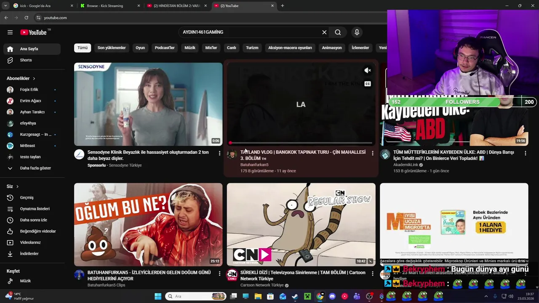This screenshot has height=303, width=539.
Task: Open the AkademikLink channel name link
Action: [406, 165]
